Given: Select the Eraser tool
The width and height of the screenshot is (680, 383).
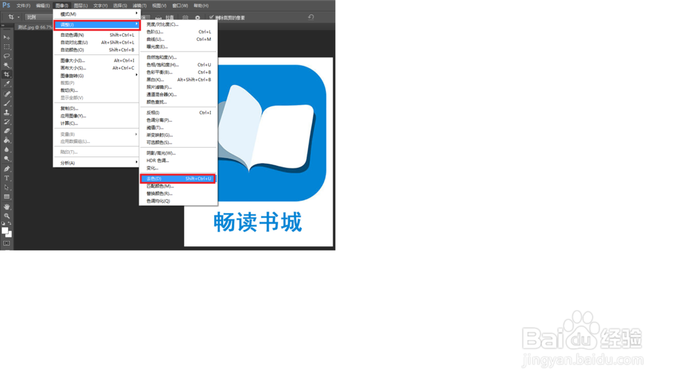Looking at the screenshot, I should [7, 131].
